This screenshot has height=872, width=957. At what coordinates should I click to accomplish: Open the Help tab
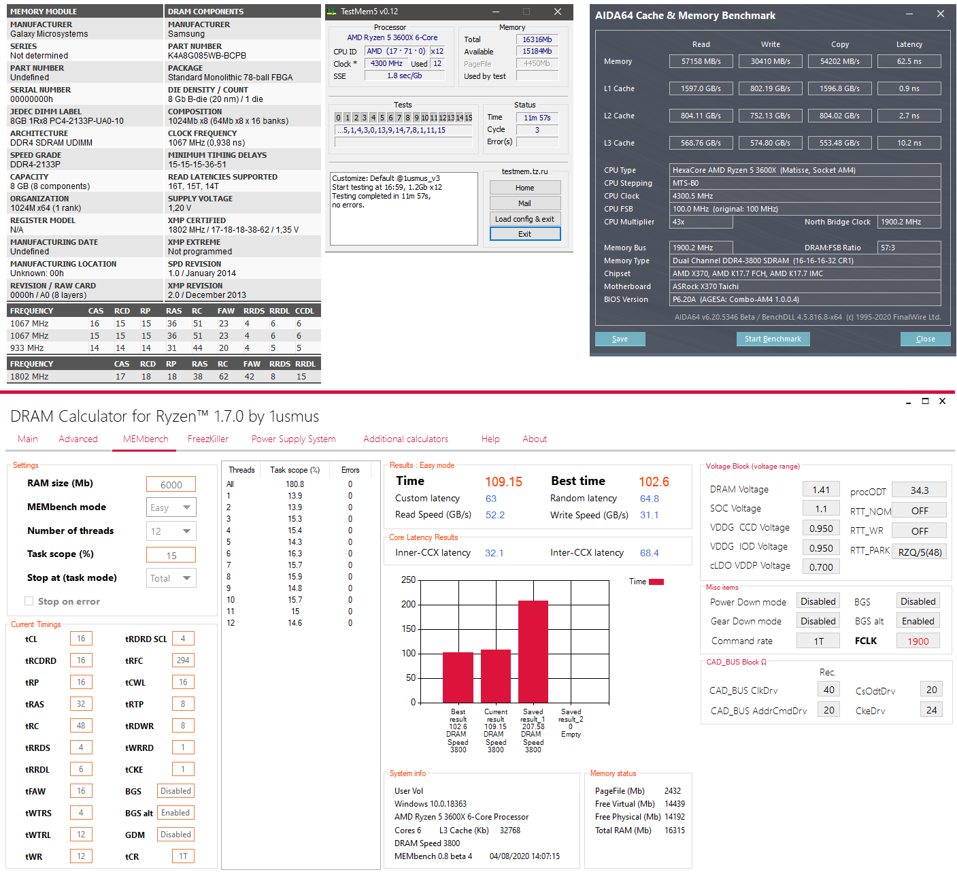[x=490, y=439]
